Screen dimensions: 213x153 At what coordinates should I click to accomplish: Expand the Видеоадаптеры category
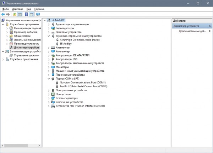click(49, 28)
